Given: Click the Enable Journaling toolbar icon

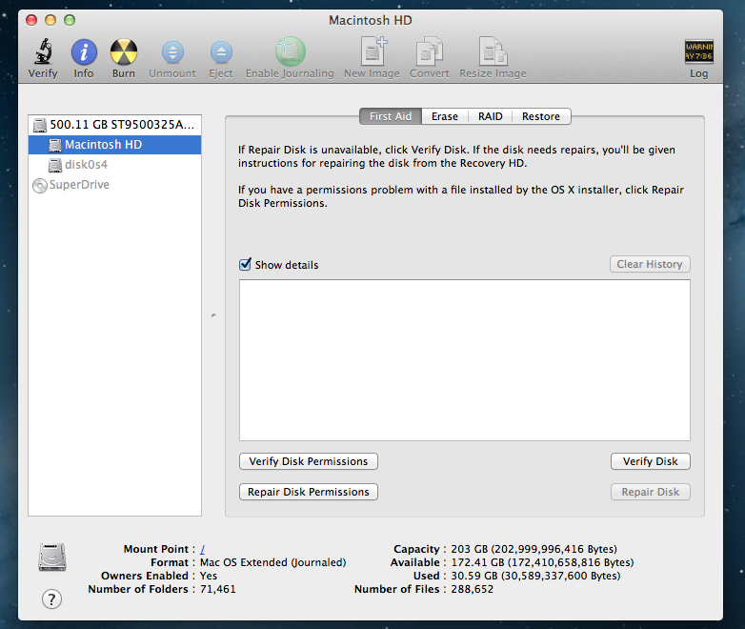Looking at the screenshot, I should (x=290, y=51).
